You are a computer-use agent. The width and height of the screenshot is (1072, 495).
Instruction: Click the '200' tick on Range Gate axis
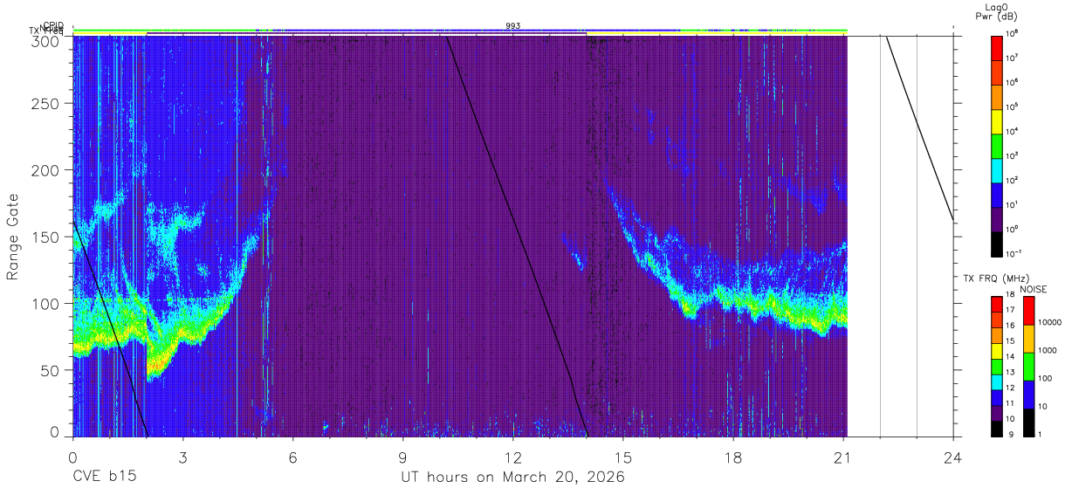pyautogui.click(x=47, y=170)
